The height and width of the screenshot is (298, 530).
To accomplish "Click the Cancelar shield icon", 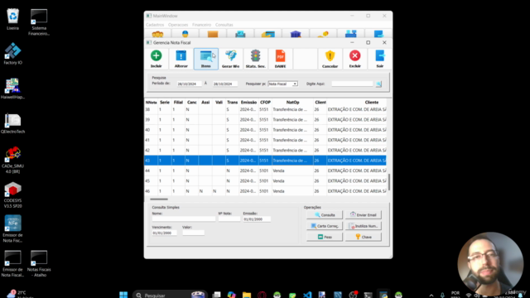I will pyautogui.click(x=330, y=55).
